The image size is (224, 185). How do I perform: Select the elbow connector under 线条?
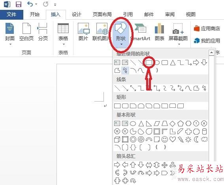[x=141, y=88]
